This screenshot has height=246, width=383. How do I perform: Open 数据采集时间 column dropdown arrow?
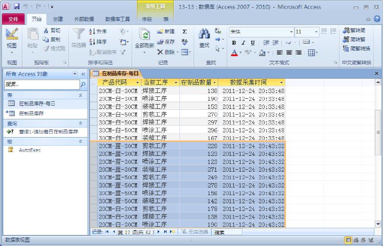(x=282, y=83)
